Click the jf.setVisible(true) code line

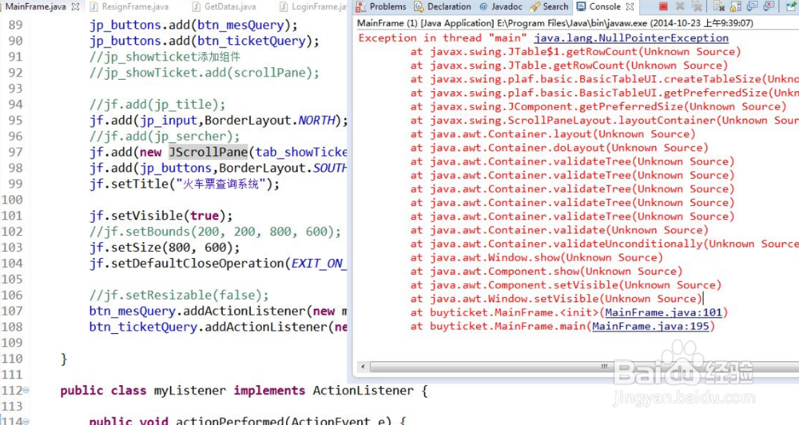point(161,216)
